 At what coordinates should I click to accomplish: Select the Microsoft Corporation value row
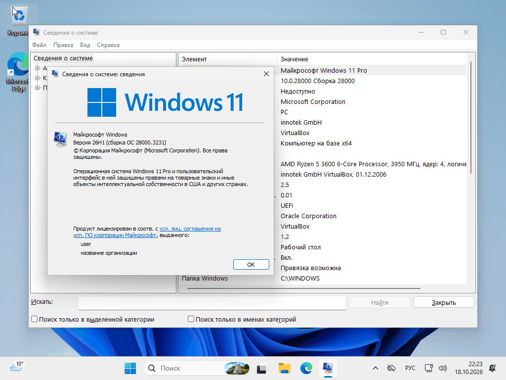click(313, 101)
